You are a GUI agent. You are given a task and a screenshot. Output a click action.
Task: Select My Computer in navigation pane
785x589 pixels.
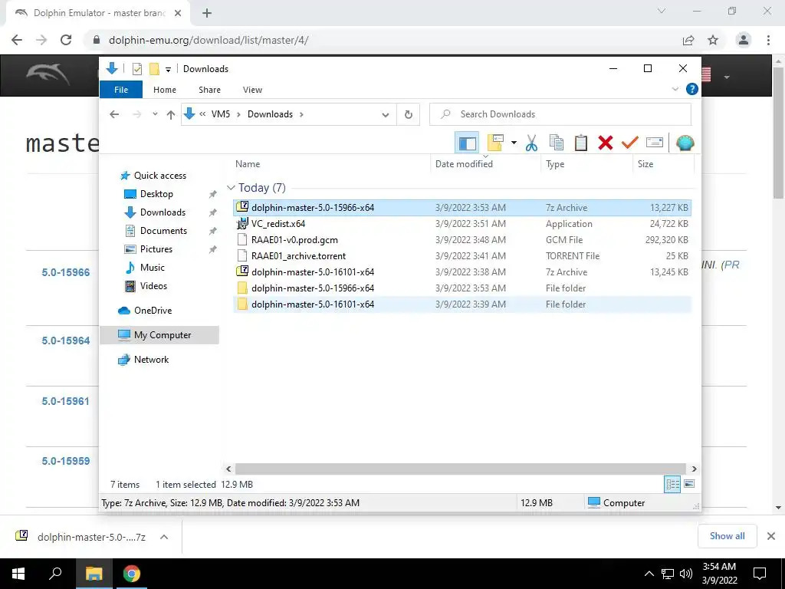coord(159,335)
